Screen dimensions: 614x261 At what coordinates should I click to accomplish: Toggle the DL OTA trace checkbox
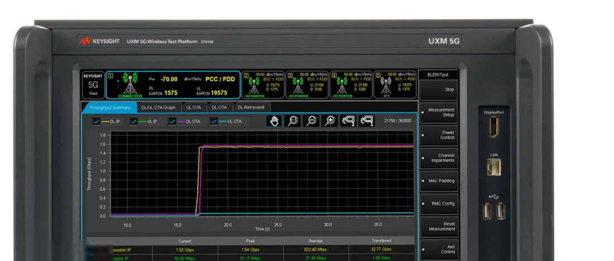coord(172,122)
